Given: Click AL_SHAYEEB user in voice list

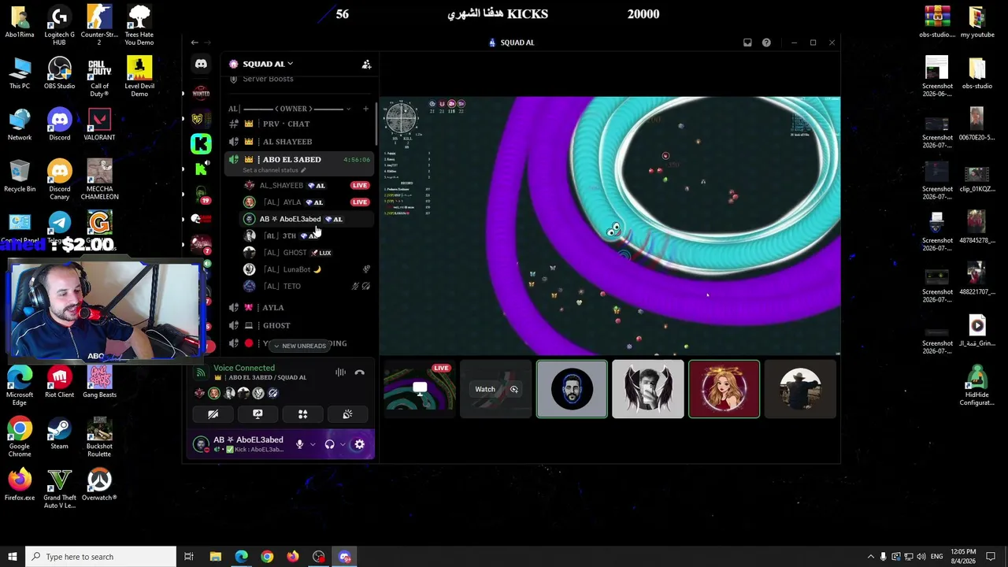Looking at the screenshot, I should (x=306, y=185).
